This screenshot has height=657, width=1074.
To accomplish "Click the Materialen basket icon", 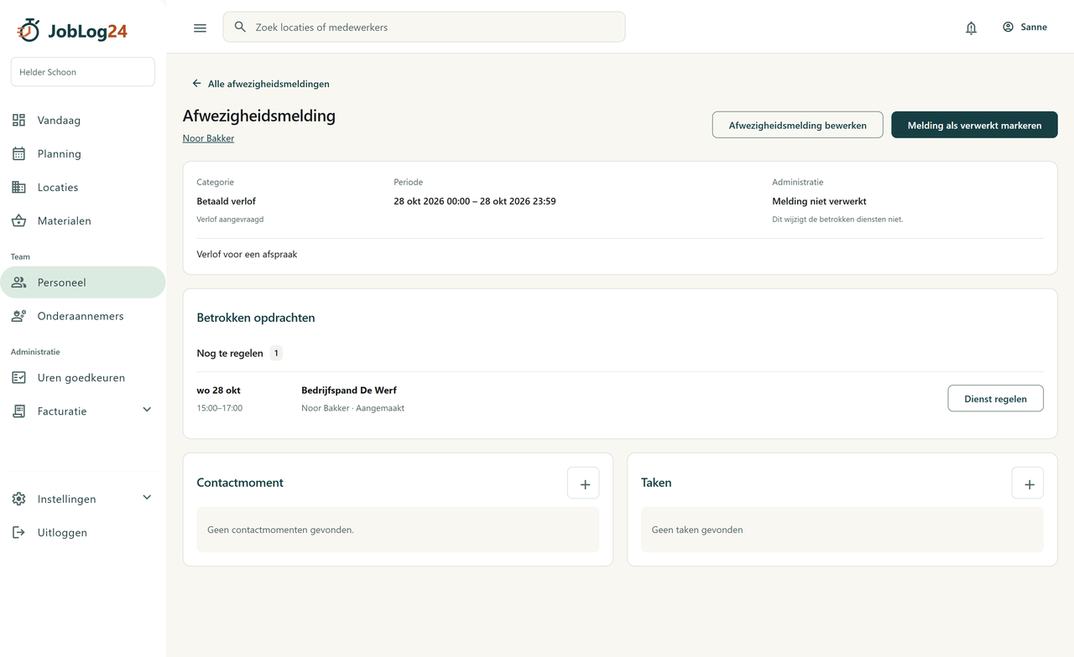I will [18, 220].
